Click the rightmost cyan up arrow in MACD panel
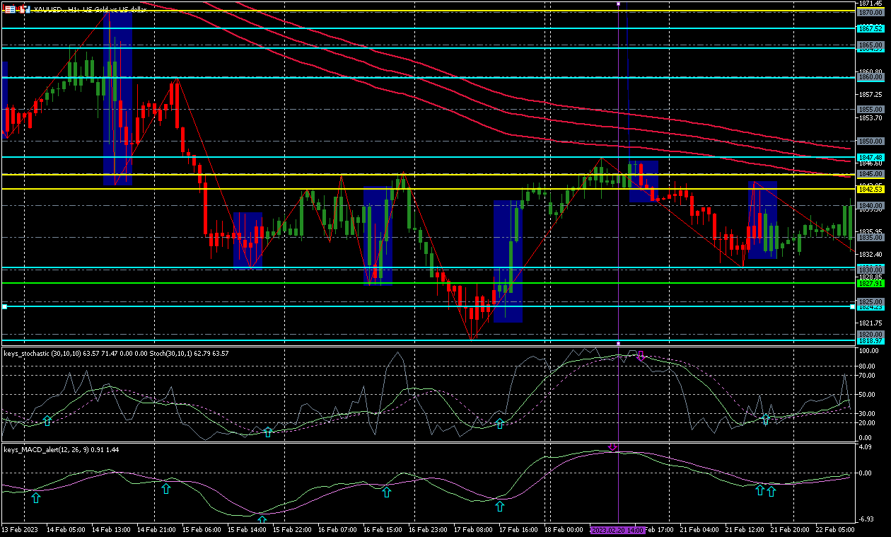891x537 pixels. point(771,491)
